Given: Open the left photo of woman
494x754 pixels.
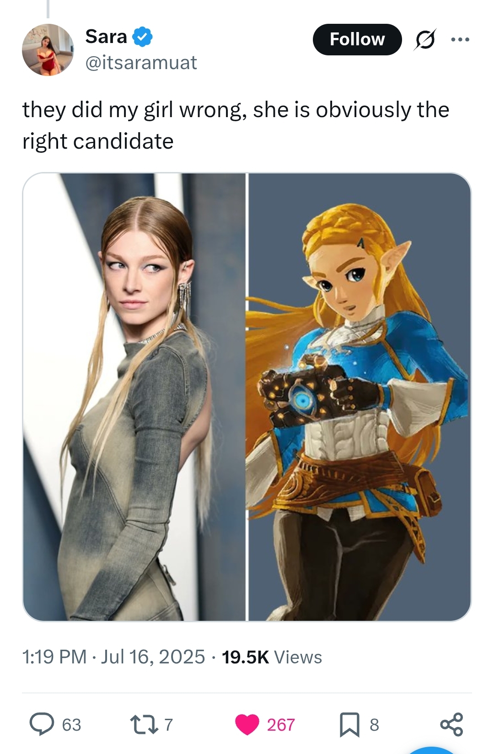Looking at the screenshot, I should click(x=134, y=397).
